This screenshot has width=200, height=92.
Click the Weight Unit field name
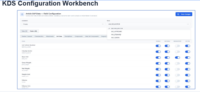tap(26, 74)
